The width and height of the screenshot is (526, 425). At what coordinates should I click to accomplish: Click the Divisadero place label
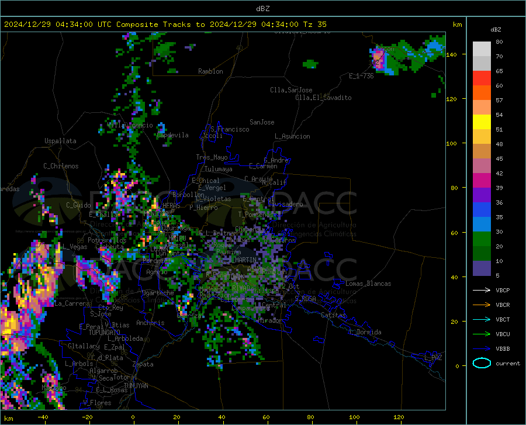tap(285, 204)
